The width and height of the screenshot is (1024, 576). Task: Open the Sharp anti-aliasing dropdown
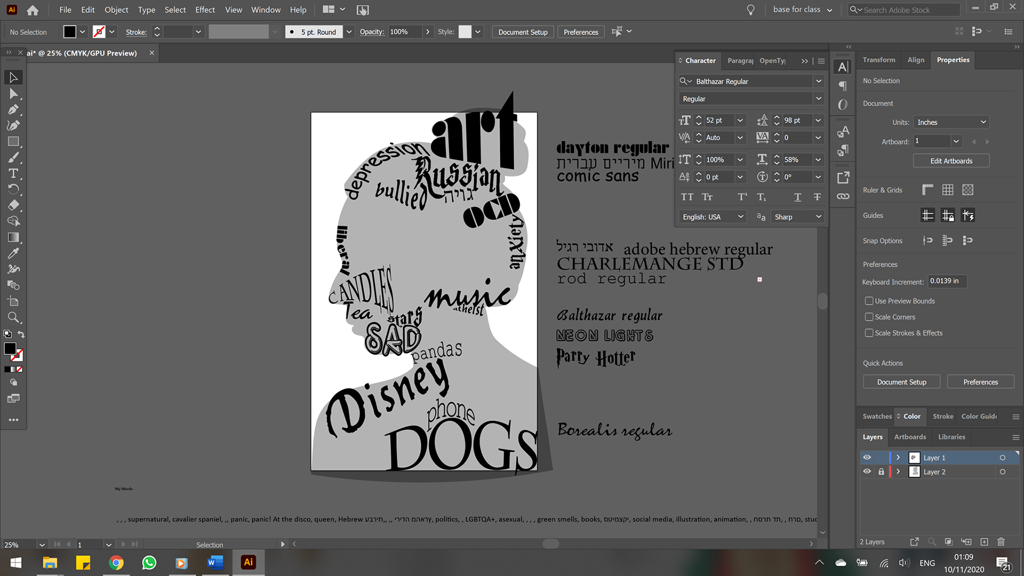point(798,217)
